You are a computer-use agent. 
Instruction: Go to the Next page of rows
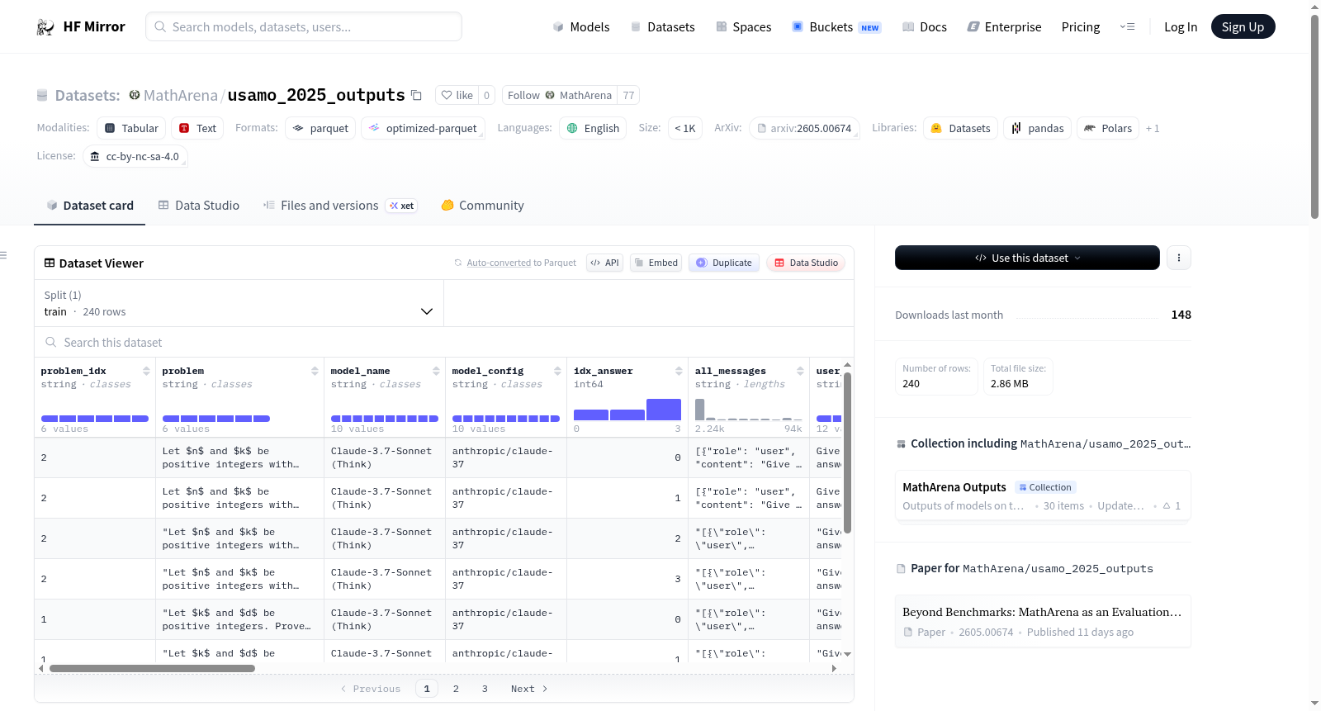(x=529, y=689)
